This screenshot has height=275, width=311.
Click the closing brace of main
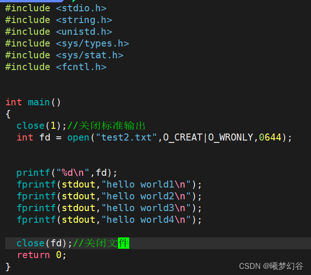(8, 267)
